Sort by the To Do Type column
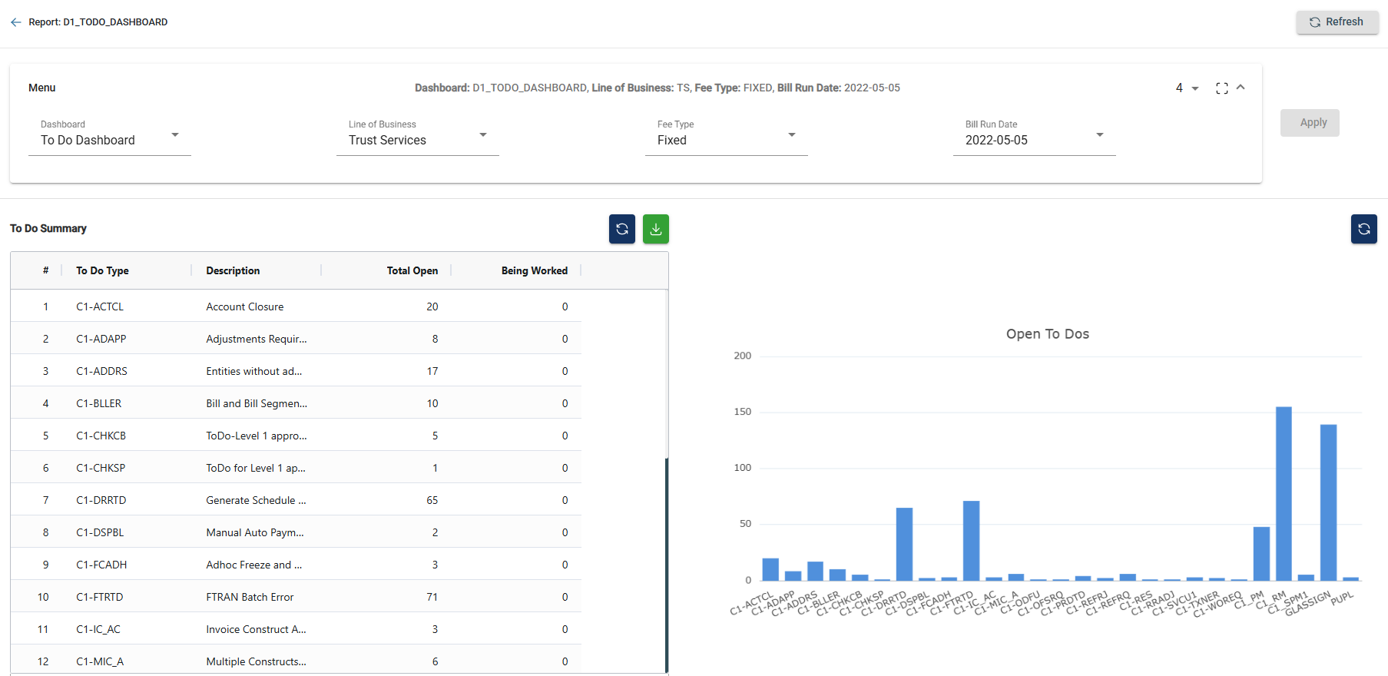The height and width of the screenshot is (676, 1388). 102,270
